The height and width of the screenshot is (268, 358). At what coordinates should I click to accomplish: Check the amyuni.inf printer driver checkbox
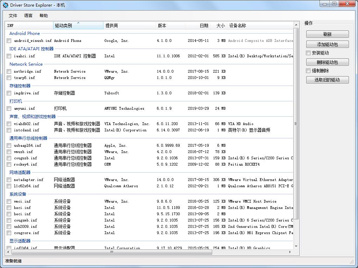coord(8,108)
